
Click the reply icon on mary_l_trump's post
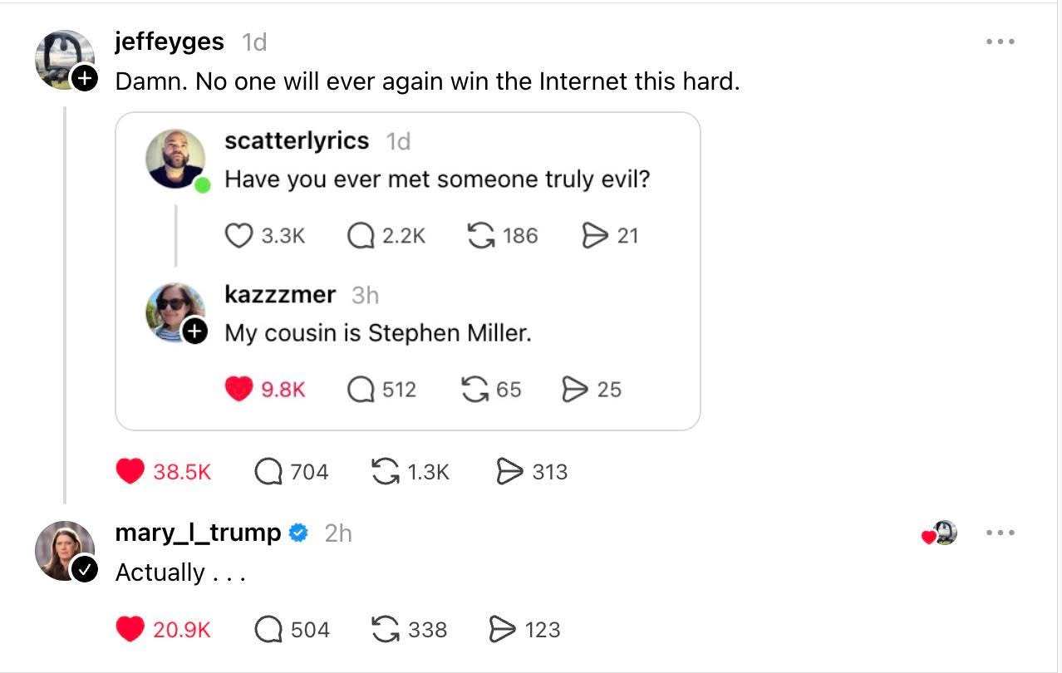point(270,629)
